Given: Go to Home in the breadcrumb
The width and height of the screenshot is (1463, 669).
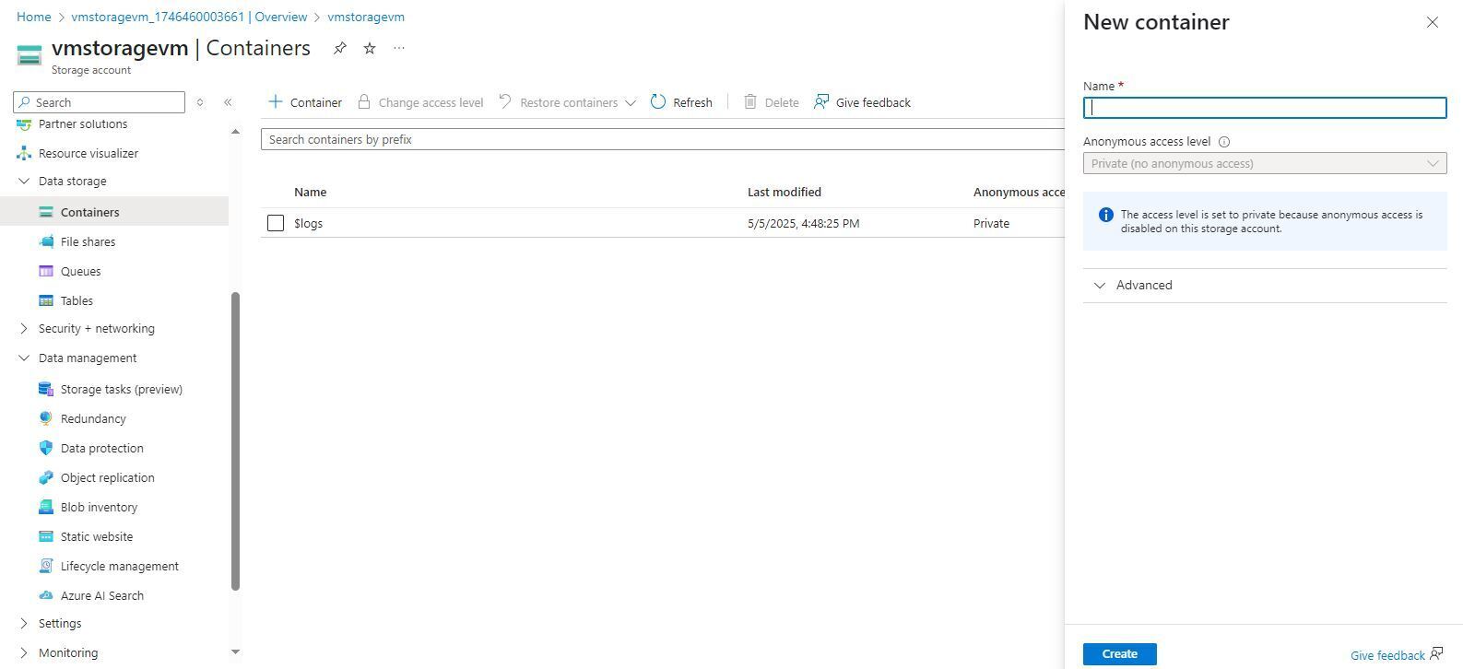Looking at the screenshot, I should pyautogui.click(x=34, y=17).
